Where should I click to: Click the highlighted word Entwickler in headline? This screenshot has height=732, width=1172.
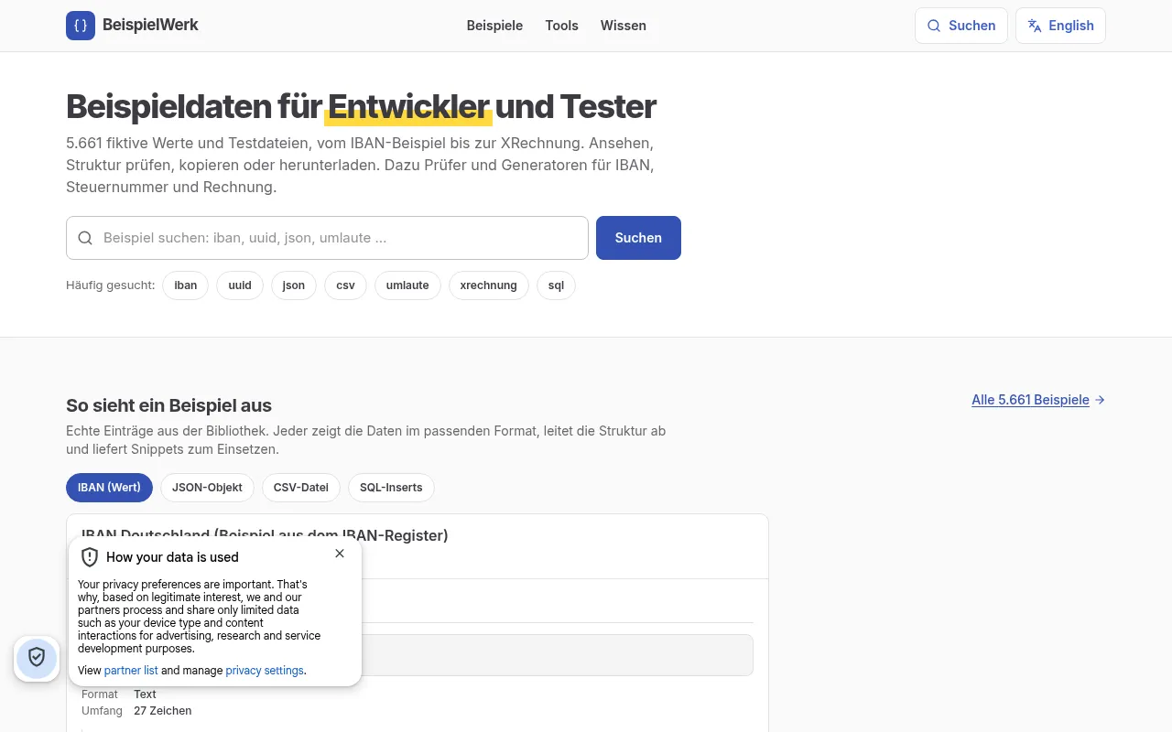point(408,106)
